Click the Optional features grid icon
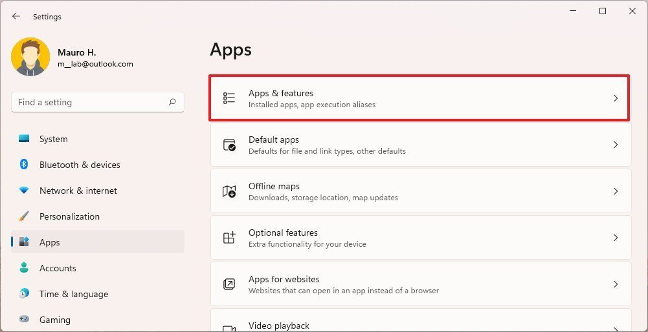 point(229,238)
